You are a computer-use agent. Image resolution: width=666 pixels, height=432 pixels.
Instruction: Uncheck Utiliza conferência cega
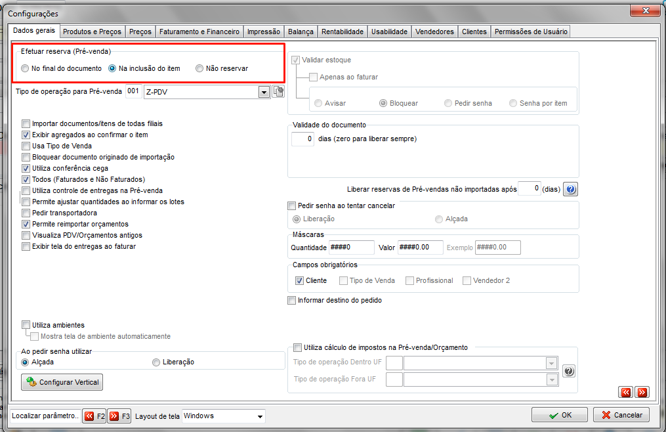(26, 168)
